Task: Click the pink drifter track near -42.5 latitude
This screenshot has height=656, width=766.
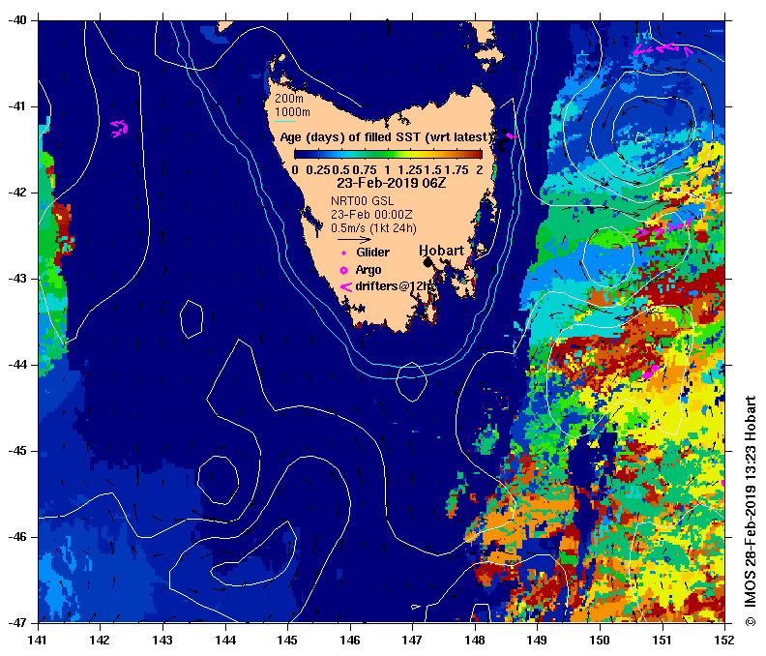Action: coord(663,229)
